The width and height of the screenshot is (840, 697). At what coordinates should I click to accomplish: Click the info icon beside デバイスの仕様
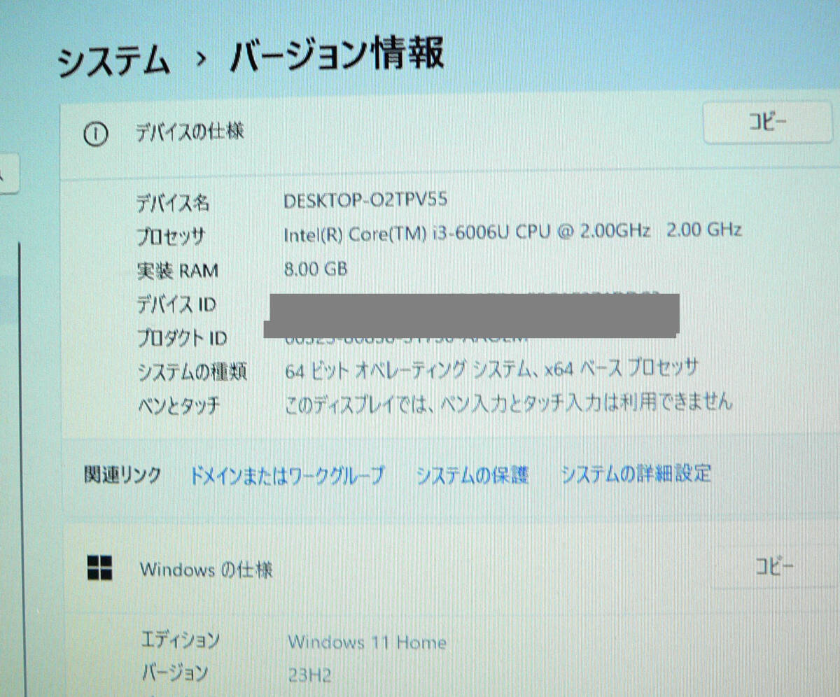[x=95, y=134]
